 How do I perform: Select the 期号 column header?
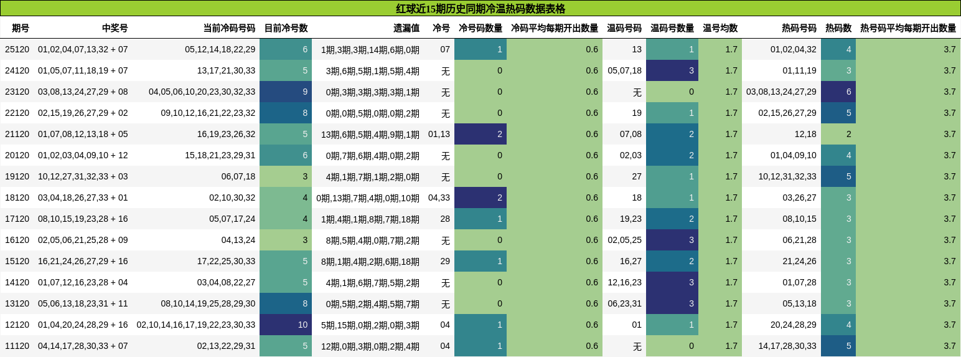[x=21, y=28]
